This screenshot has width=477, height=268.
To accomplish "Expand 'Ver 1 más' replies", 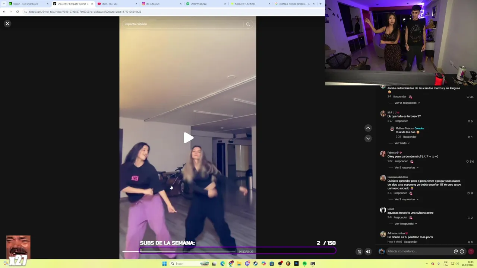I will [x=402, y=143].
